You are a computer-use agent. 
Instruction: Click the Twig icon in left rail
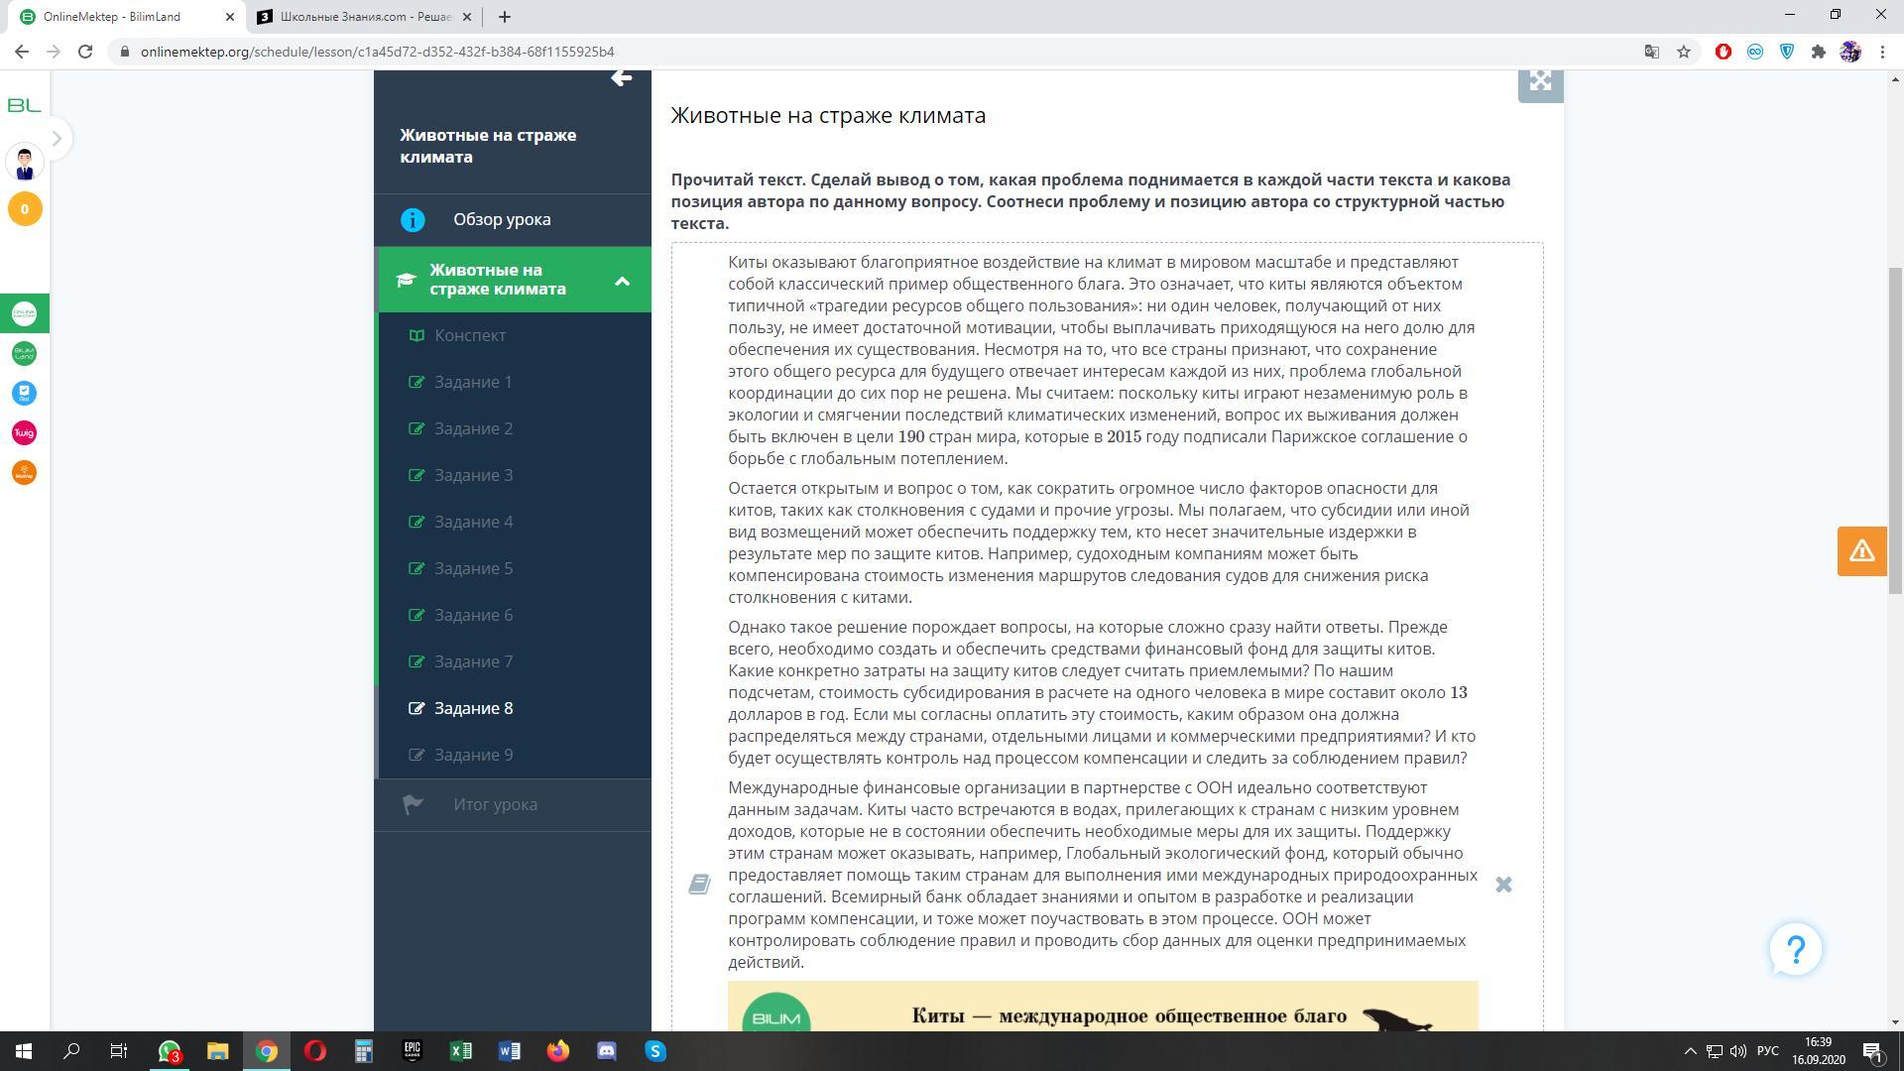pos(24,433)
